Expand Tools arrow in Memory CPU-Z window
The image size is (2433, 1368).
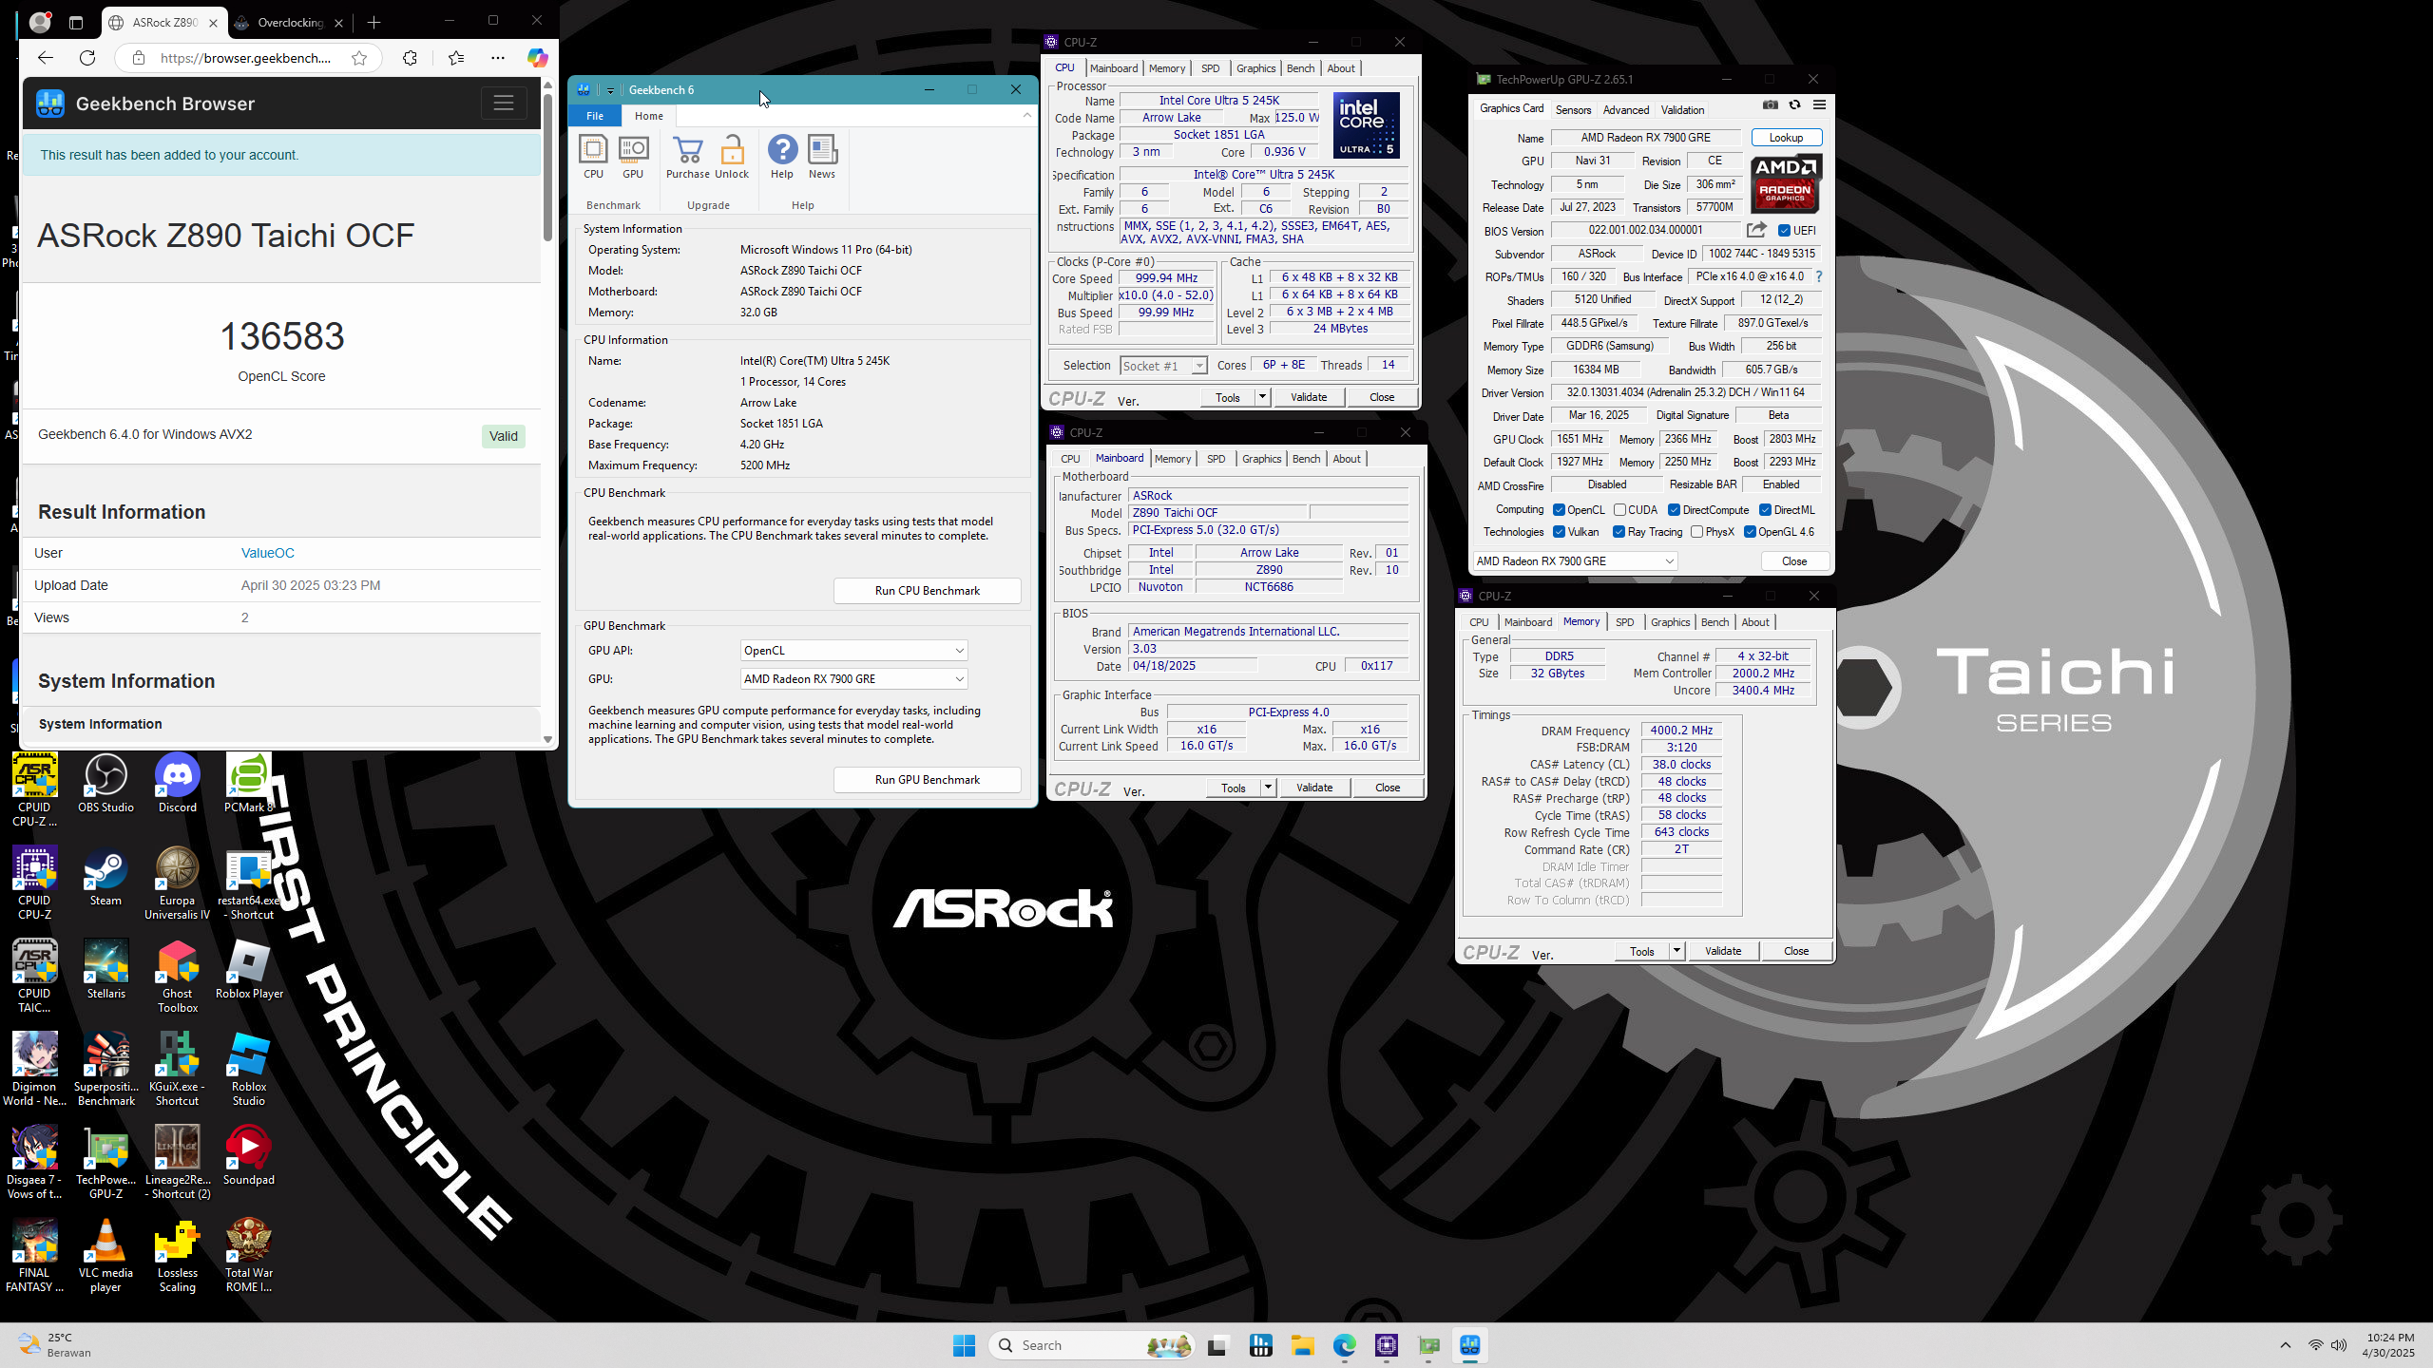1676,951
